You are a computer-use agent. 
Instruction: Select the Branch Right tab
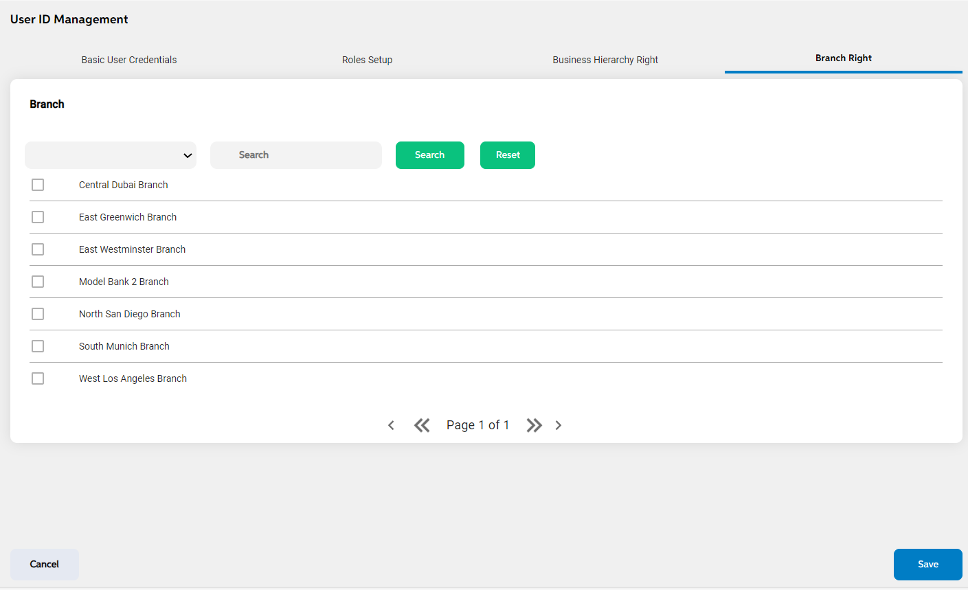pyautogui.click(x=844, y=58)
